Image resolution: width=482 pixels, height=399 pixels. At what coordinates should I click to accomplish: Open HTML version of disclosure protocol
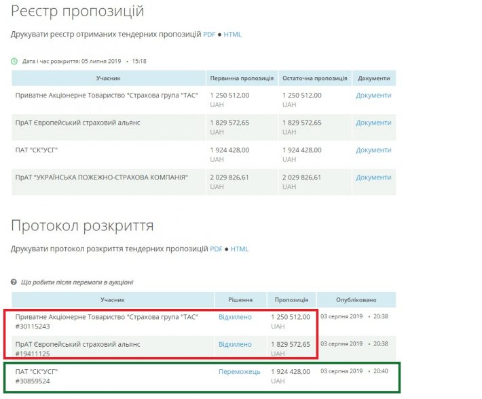point(240,249)
